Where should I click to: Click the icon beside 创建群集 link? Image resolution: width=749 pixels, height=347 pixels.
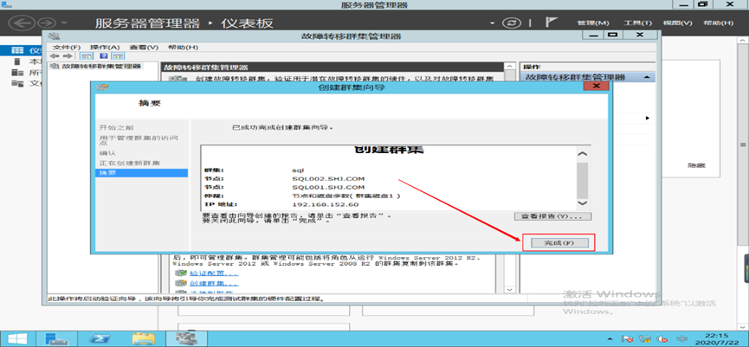[181, 283]
